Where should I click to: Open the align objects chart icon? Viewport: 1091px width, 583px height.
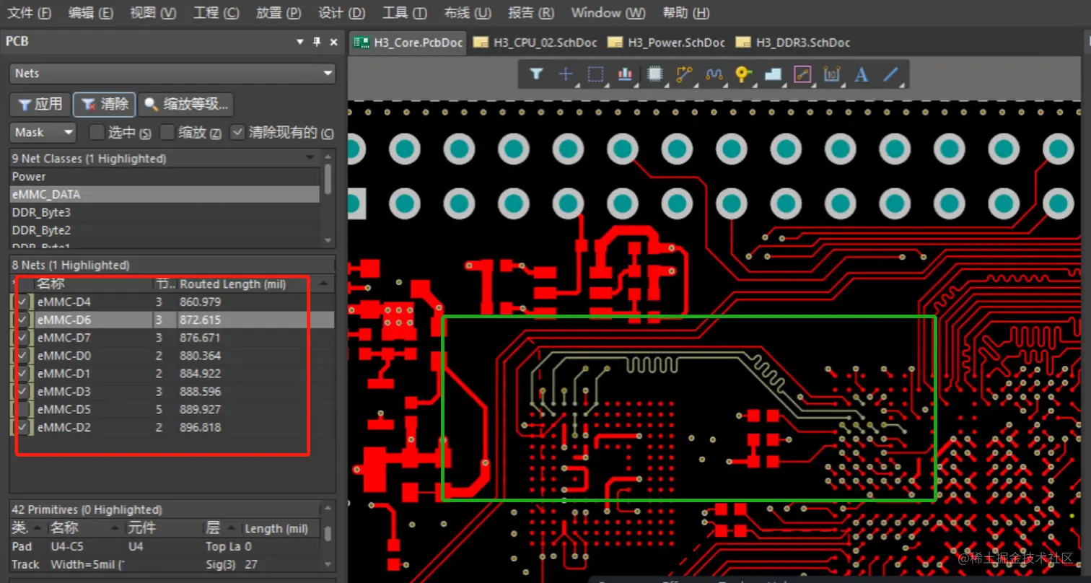pos(625,74)
